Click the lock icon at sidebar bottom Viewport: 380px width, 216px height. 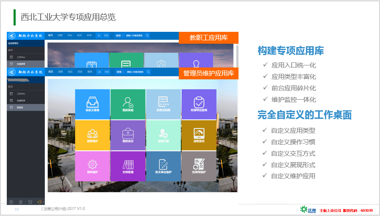click(21, 202)
